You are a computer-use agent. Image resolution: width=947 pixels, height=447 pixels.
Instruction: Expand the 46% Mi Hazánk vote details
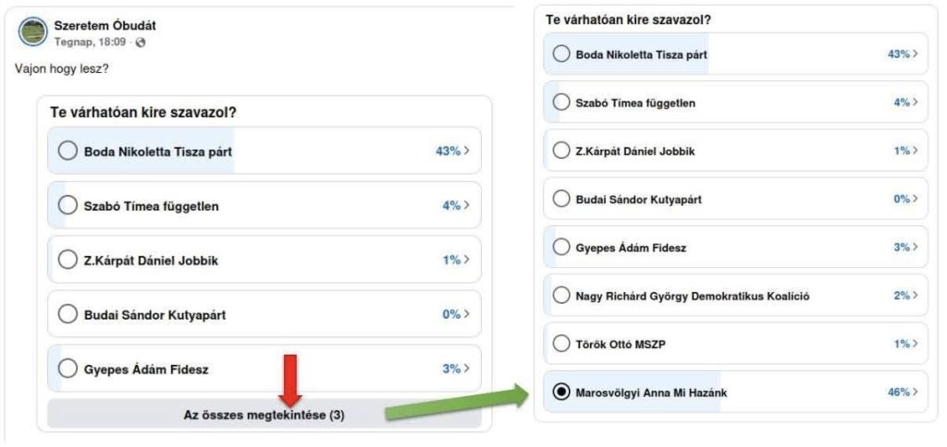pos(903,392)
